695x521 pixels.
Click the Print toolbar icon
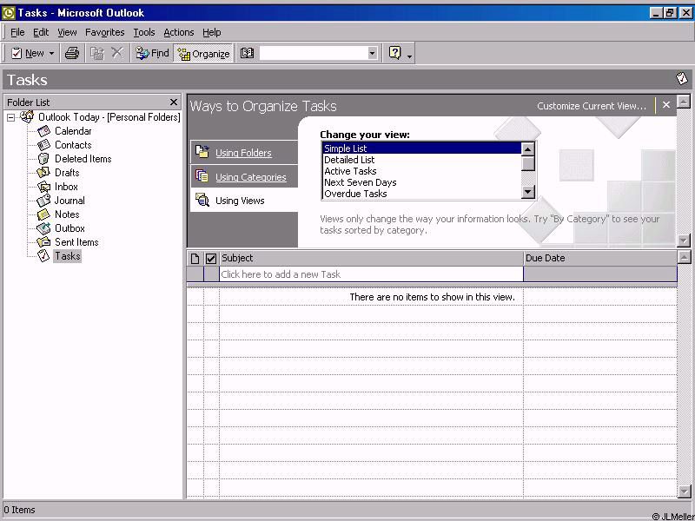(x=72, y=53)
